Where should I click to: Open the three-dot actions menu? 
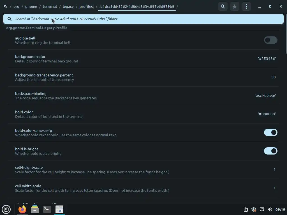point(246,7)
